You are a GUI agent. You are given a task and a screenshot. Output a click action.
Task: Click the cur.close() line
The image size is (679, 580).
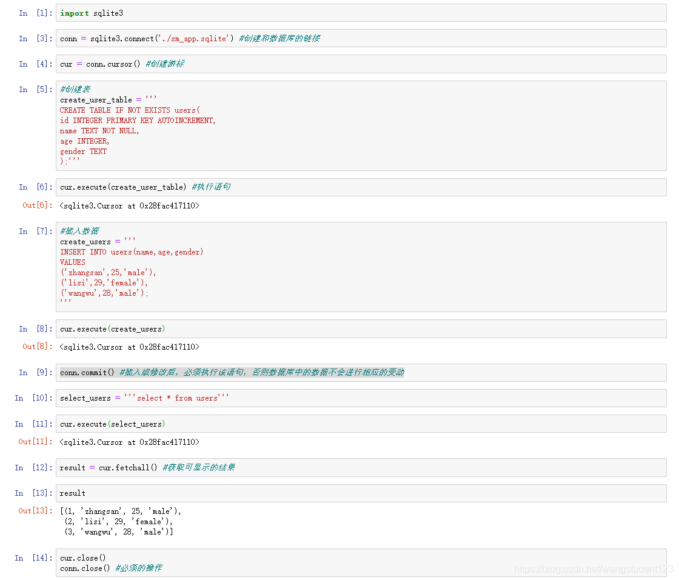pyautogui.click(x=82, y=558)
